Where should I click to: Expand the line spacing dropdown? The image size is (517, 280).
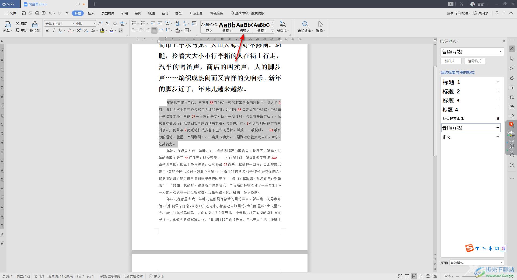pyautogui.click(x=172, y=31)
